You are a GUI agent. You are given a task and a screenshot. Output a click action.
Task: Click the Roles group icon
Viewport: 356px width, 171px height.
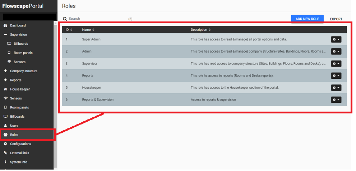tap(6, 135)
